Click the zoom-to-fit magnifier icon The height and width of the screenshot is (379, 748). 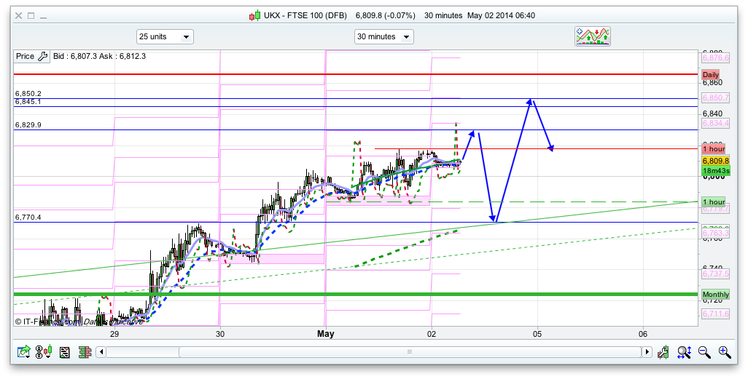coord(684,353)
